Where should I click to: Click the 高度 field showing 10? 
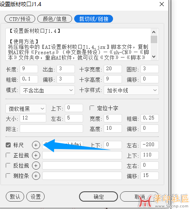[113, 129]
